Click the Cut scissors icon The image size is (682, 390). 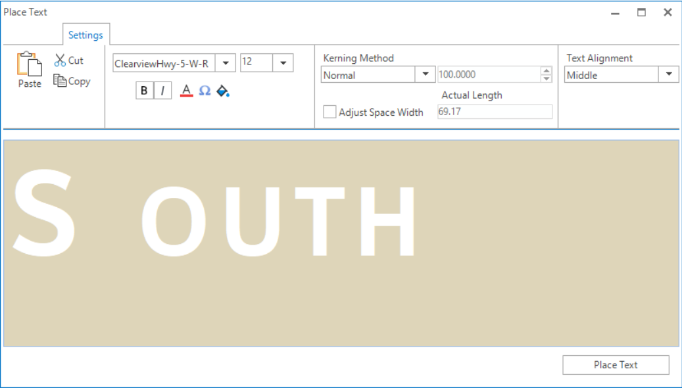click(60, 61)
